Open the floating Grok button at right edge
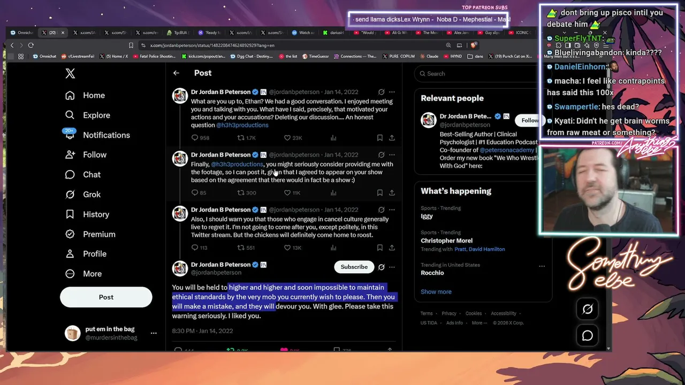 [x=588, y=309]
